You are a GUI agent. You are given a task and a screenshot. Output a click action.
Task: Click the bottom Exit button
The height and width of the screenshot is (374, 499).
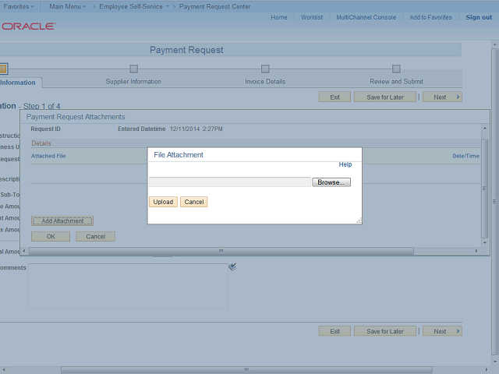pos(334,331)
